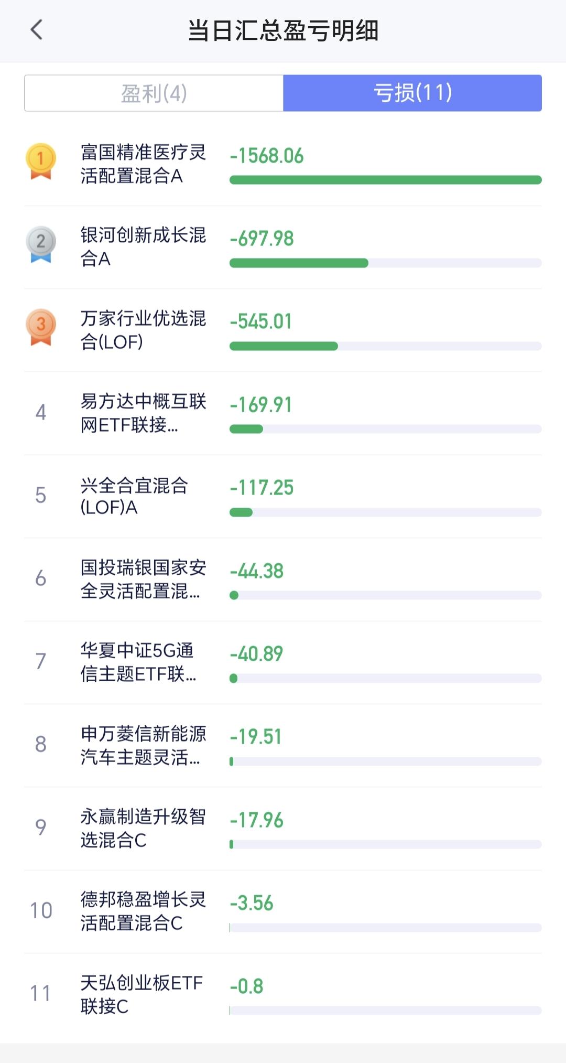Switch to the 盈利(4) tab
The height and width of the screenshot is (1063, 566).
154,93
